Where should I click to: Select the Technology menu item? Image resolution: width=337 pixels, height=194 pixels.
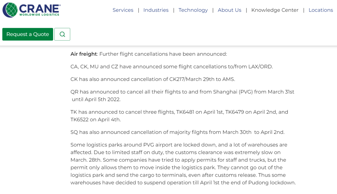[193, 10]
